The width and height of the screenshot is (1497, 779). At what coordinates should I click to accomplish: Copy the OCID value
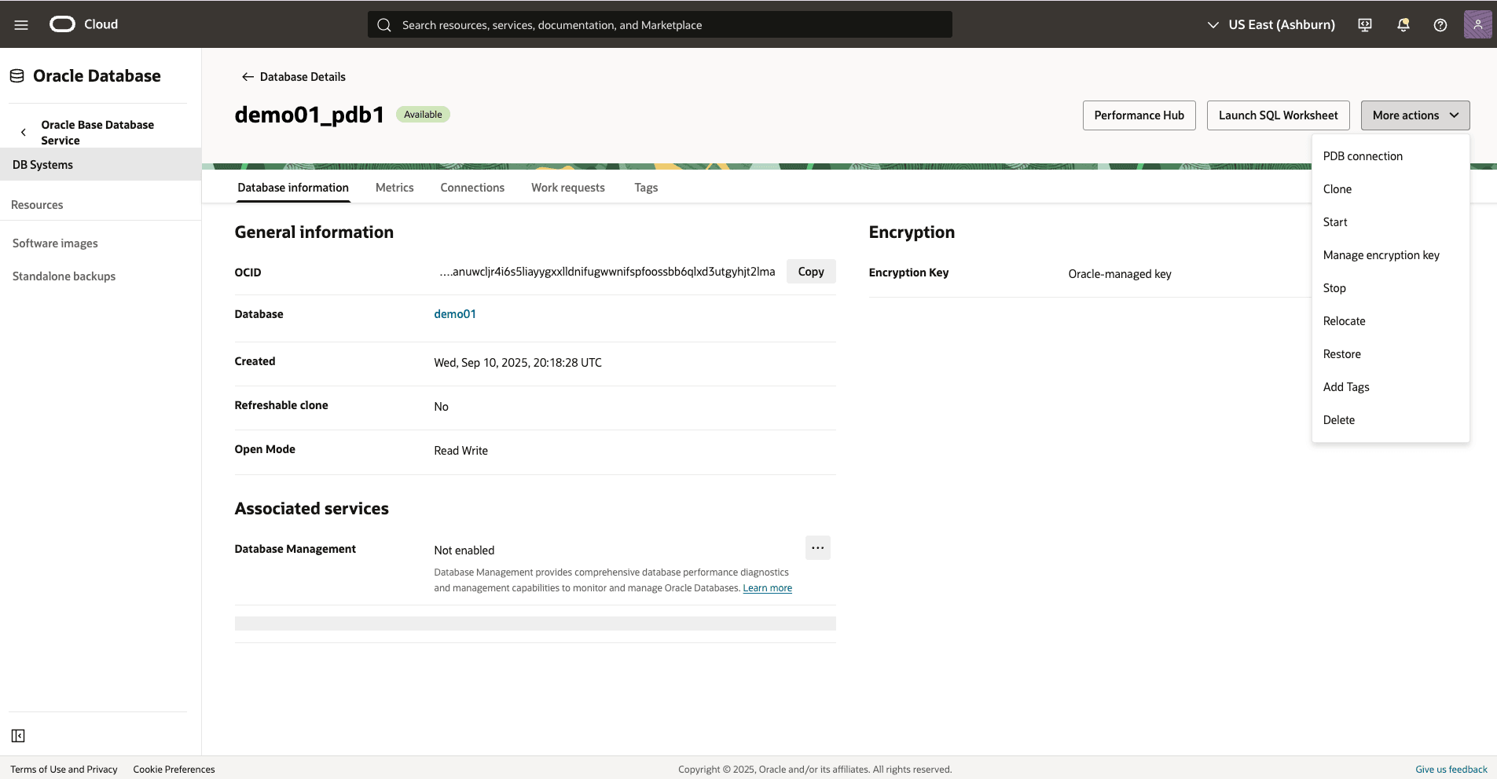coord(810,271)
